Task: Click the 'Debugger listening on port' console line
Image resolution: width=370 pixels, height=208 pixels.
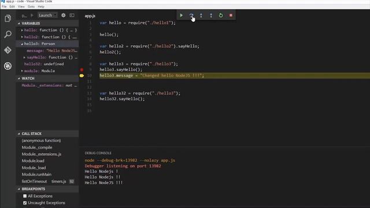Action: (123, 166)
